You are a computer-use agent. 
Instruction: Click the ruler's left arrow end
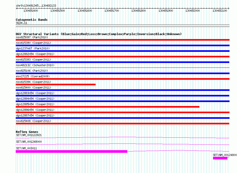coord(17,9)
